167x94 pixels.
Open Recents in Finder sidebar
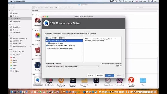[15, 16]
